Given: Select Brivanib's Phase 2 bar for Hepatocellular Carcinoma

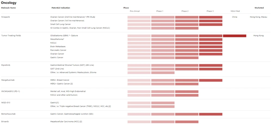Looking at the screenshot, I should point(187,121).
